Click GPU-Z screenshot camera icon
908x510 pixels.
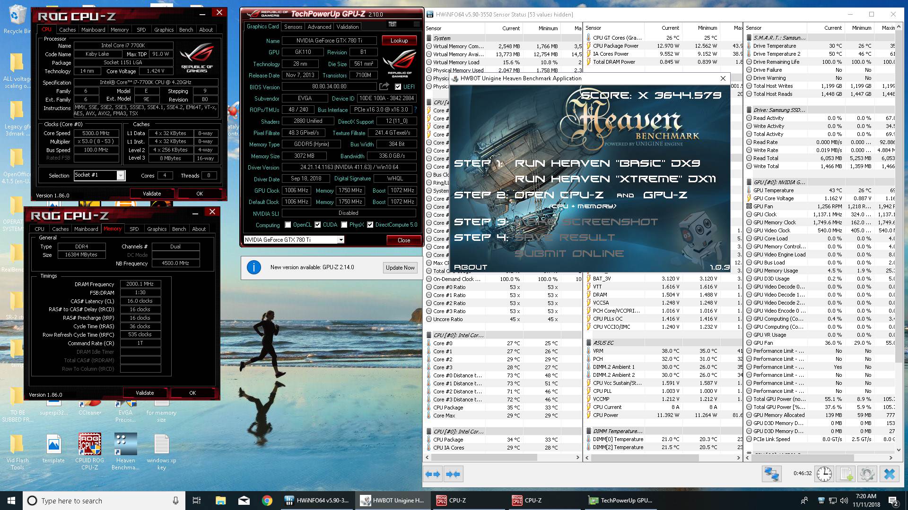[x=392, y=24]
